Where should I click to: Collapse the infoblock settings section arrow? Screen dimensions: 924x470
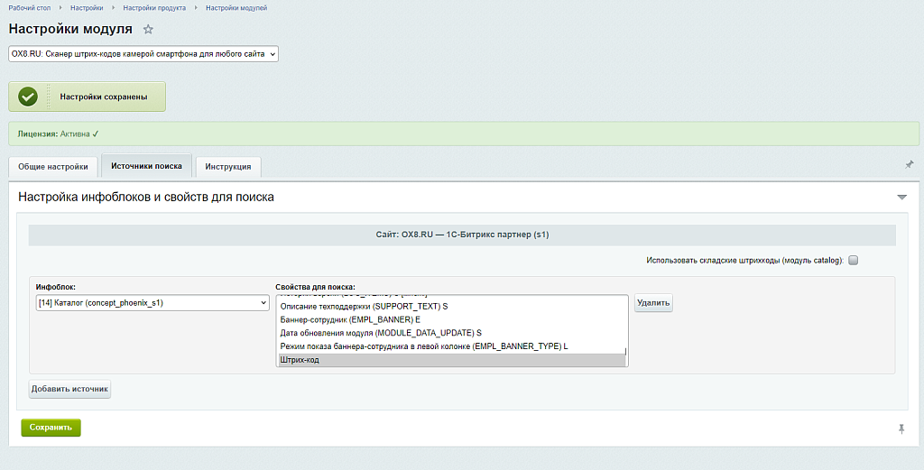901,197
